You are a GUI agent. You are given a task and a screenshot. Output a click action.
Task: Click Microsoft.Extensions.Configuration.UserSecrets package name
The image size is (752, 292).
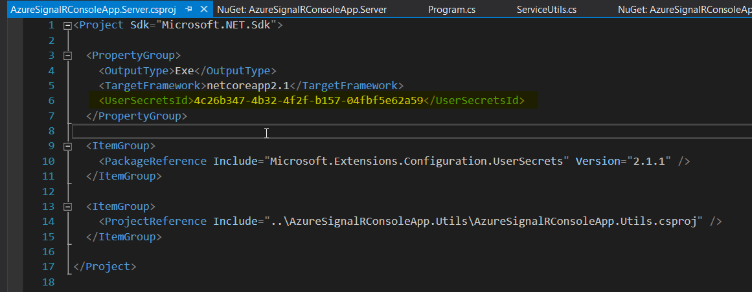click(x=416, y=162)
